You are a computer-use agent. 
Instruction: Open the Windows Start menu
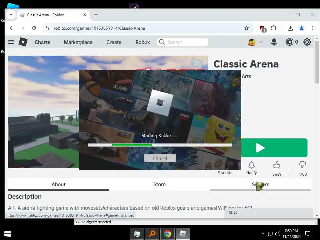(x=7, y=234)
